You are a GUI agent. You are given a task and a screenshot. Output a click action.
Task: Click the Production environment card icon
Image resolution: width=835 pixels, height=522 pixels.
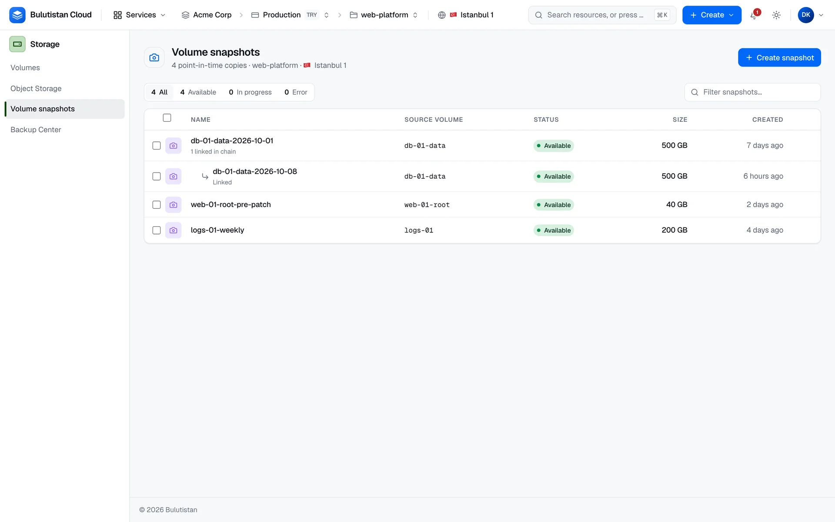[x=255, y=15]
